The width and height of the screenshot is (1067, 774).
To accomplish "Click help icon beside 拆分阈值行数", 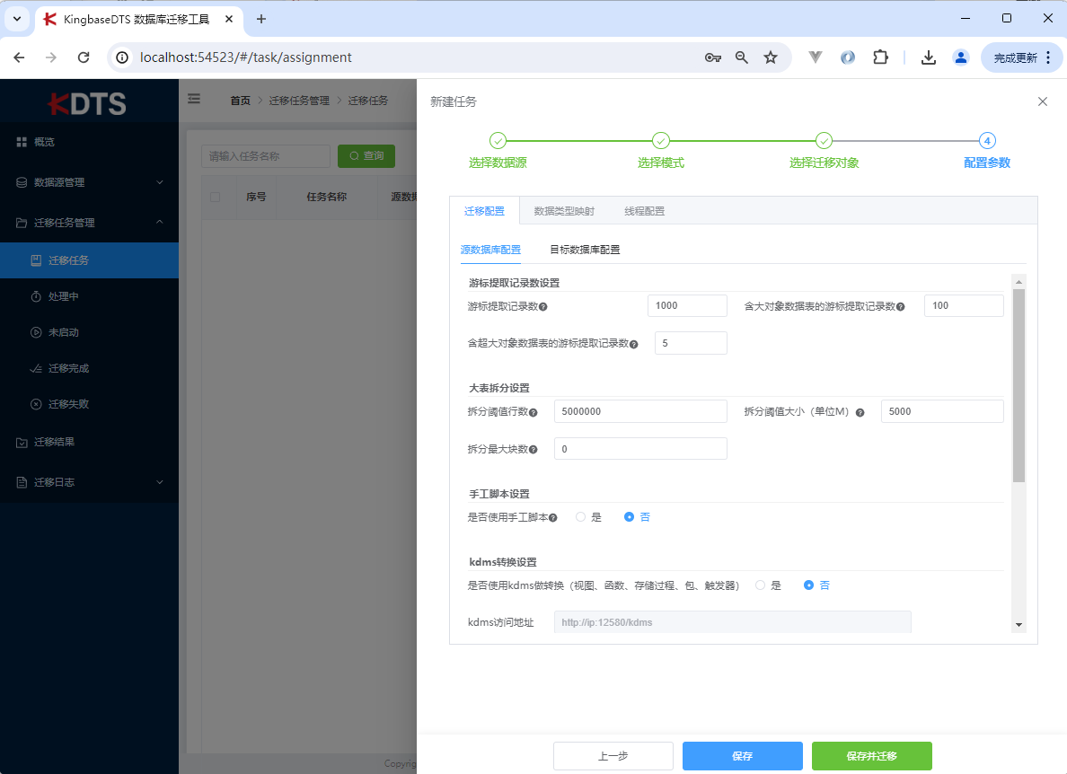I will click(x=533, y=413).
